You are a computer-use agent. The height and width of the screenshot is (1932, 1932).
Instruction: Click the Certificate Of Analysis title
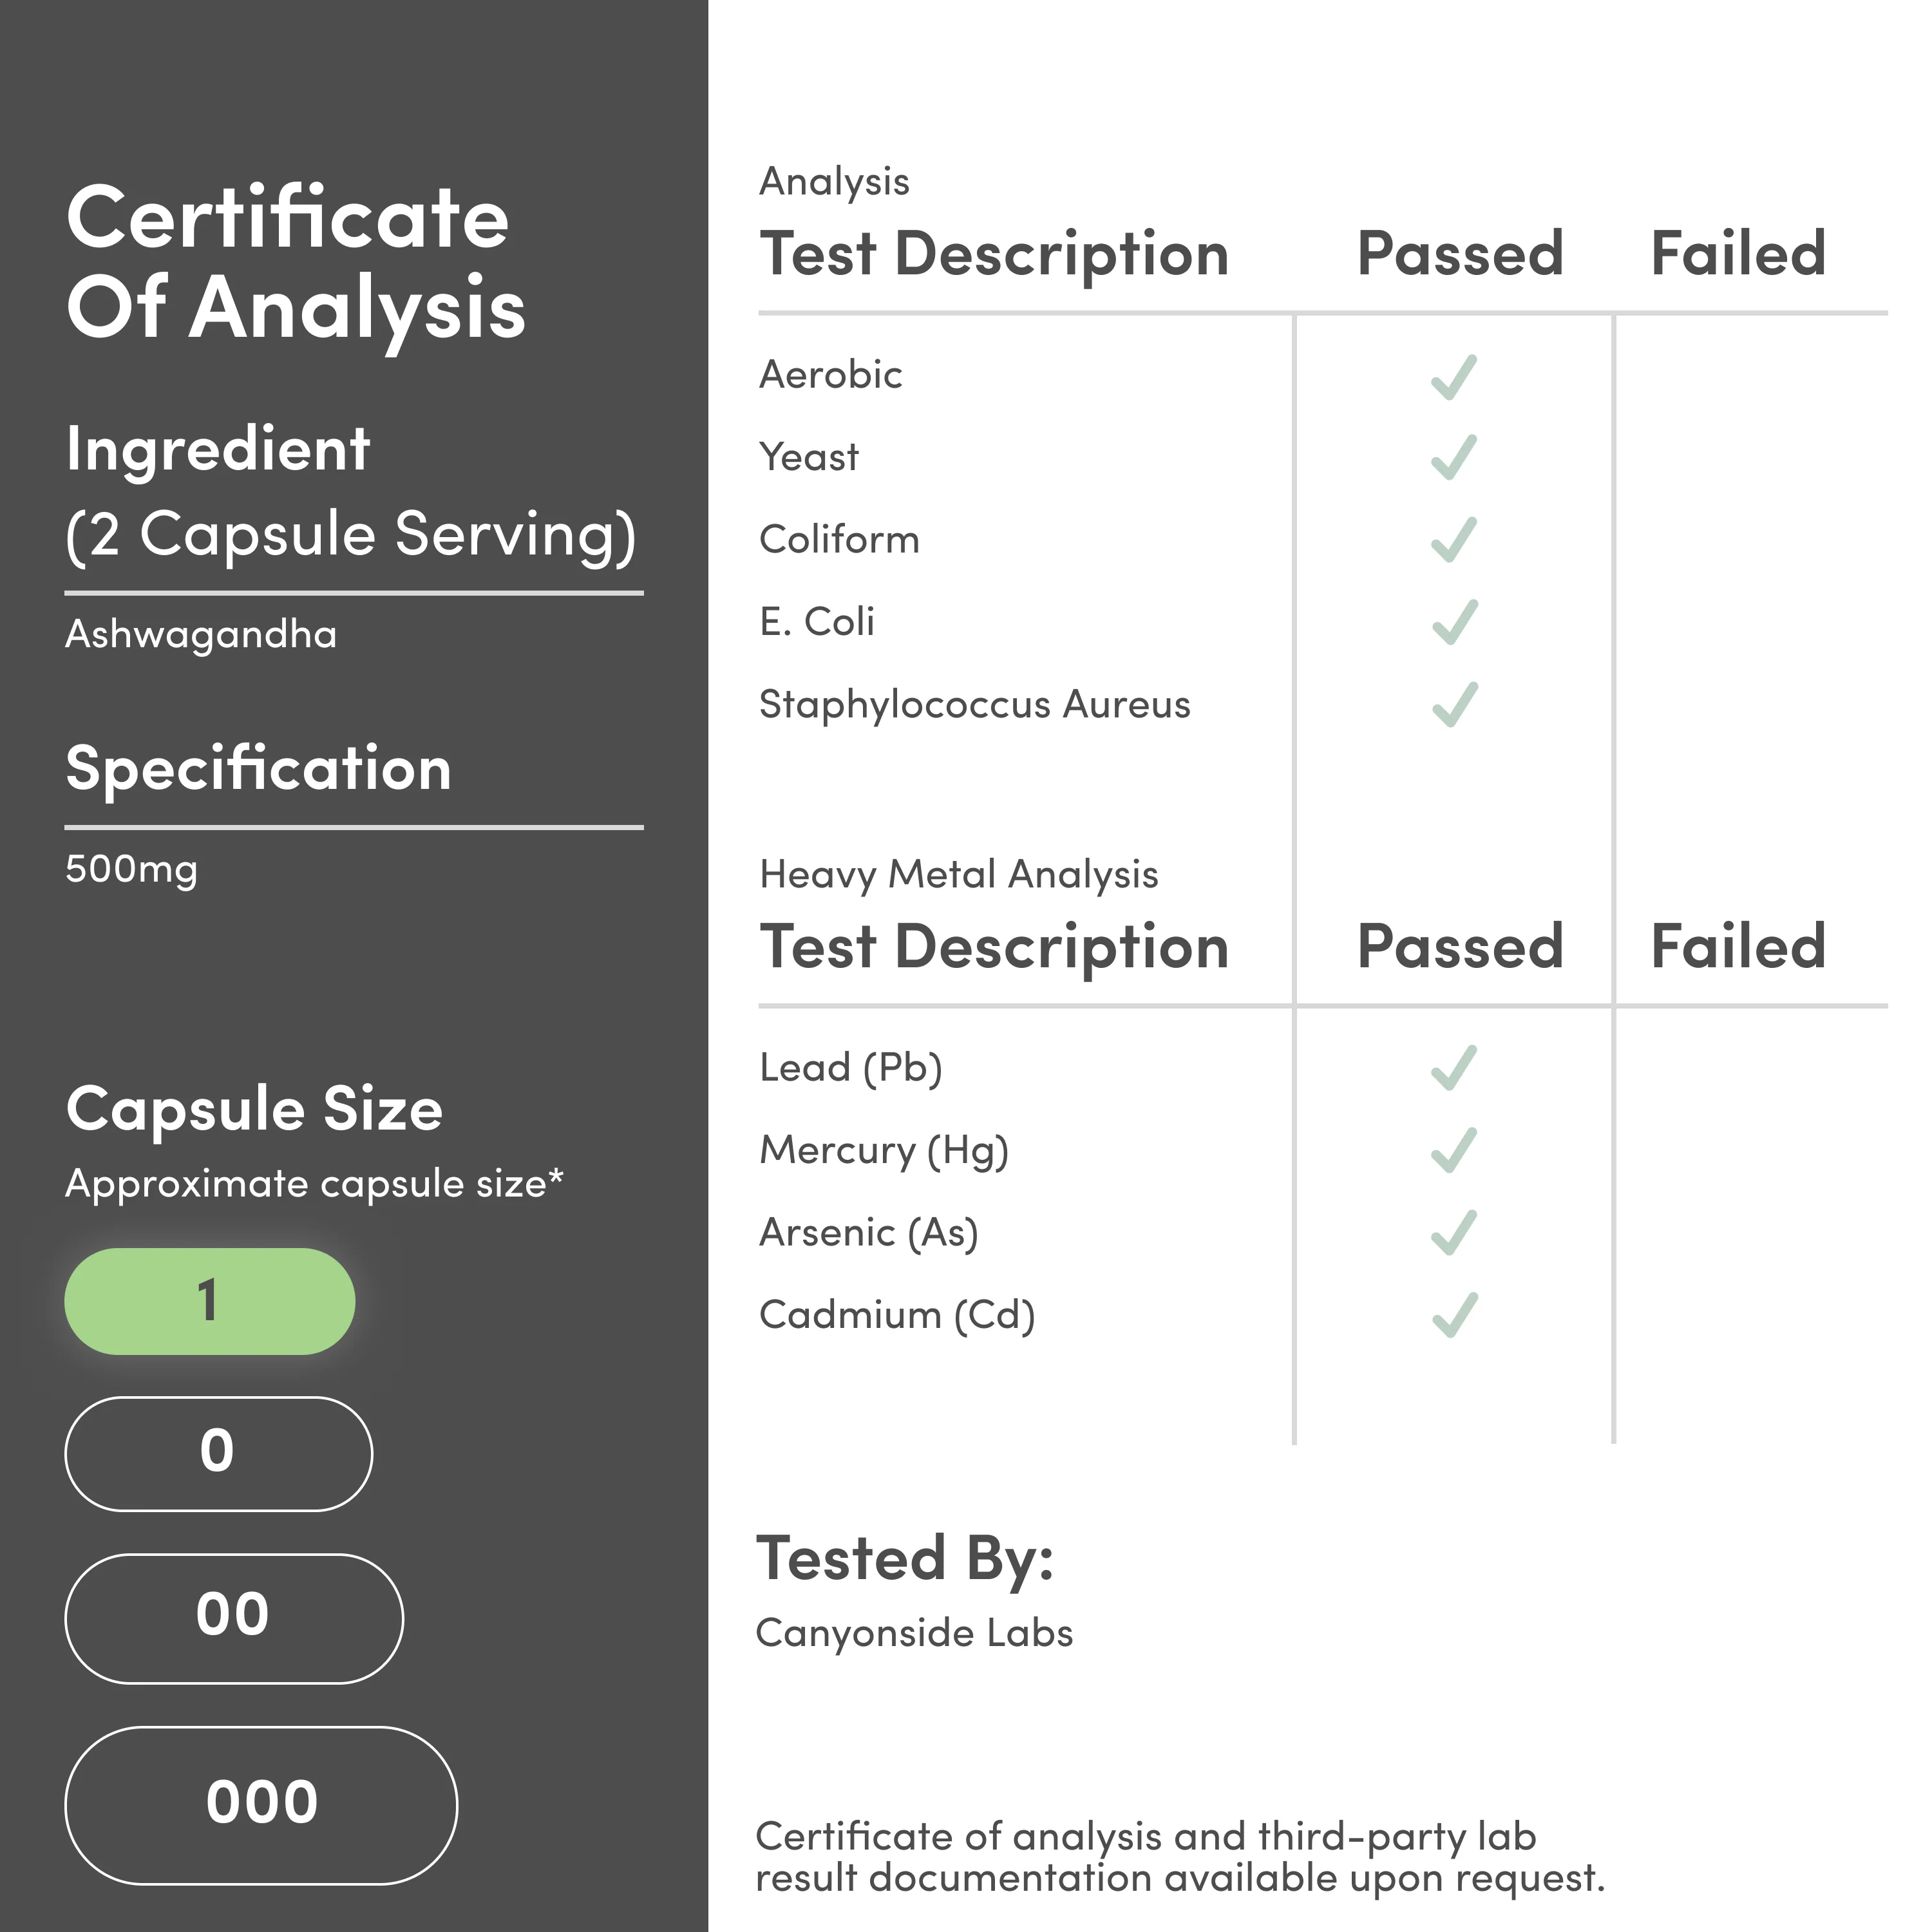point(295,263)
